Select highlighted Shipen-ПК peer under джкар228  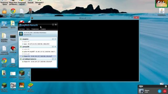coord(38,56)
